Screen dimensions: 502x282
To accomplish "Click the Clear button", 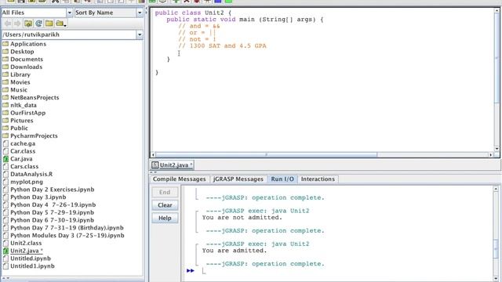I will [165, 205].
